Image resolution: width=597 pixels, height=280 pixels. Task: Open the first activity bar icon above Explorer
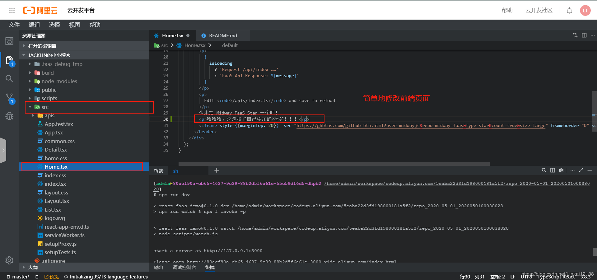[9, 41]
